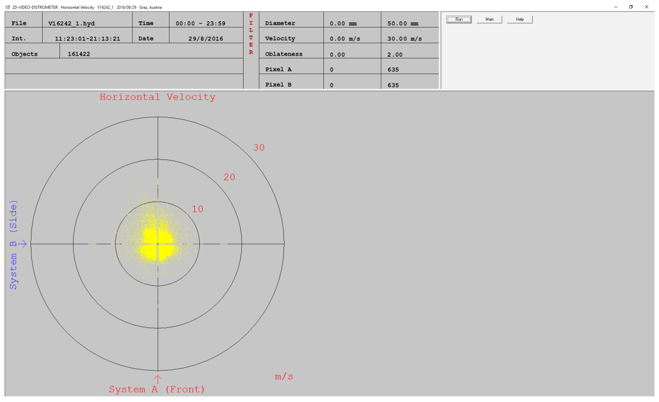The height and width of the screenshot is (402, 659).
Task: Restore down the application window
Action: coord(631,7)
